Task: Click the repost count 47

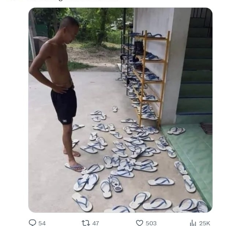Action: (x=95, y=223)
